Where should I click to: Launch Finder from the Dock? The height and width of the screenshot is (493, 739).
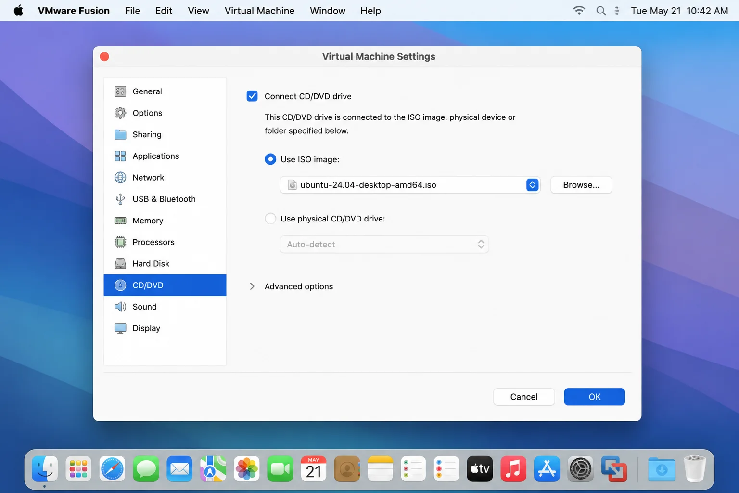[x=45, y=469]
